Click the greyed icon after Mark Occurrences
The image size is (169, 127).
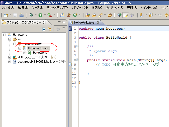132,15
